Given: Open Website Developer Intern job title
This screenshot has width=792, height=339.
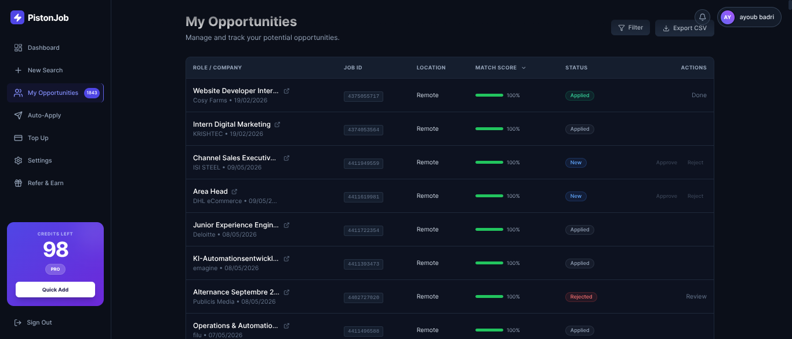Looking at the screenshot, I should tap(236, 91).
